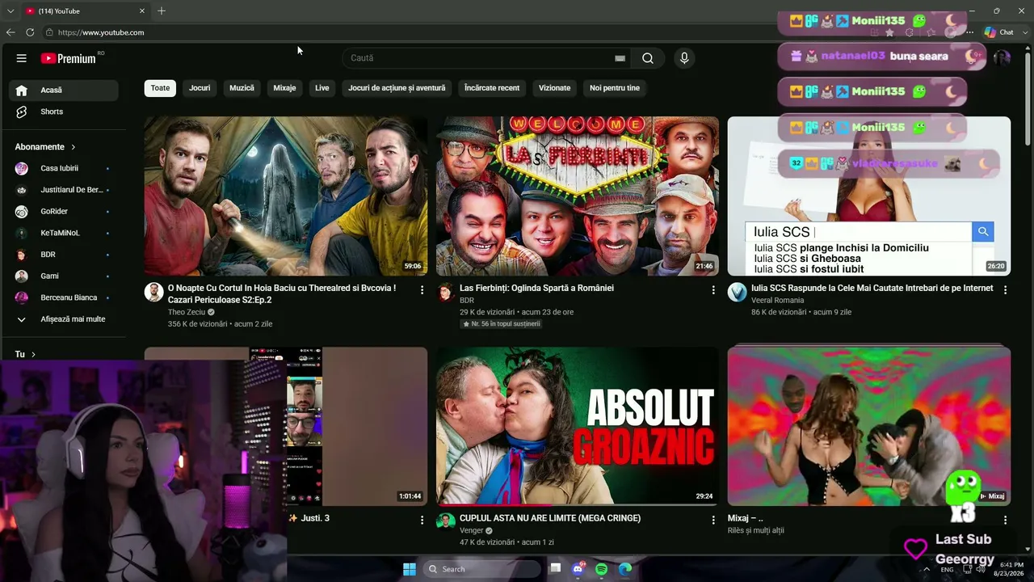Open more actions for Justi. 3 video
This screenshot has height=582, width=1034.
coord(422,520)
